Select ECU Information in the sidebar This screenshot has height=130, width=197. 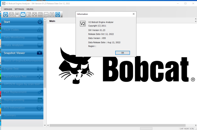coord(22,107)
